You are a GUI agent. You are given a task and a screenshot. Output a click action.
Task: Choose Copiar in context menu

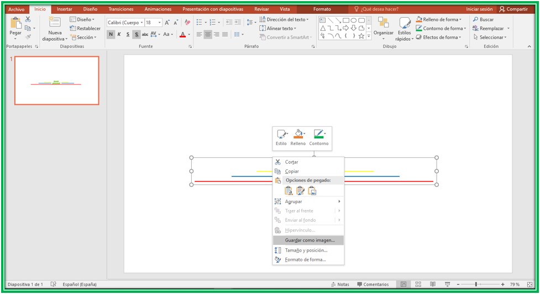point(308,171)
